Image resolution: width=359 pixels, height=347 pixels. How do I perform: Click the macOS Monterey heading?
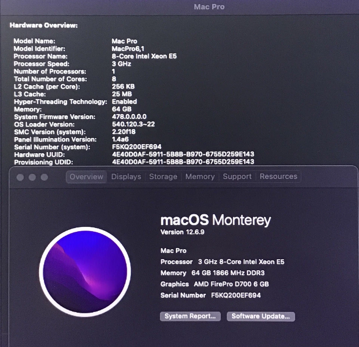[216, 220]
